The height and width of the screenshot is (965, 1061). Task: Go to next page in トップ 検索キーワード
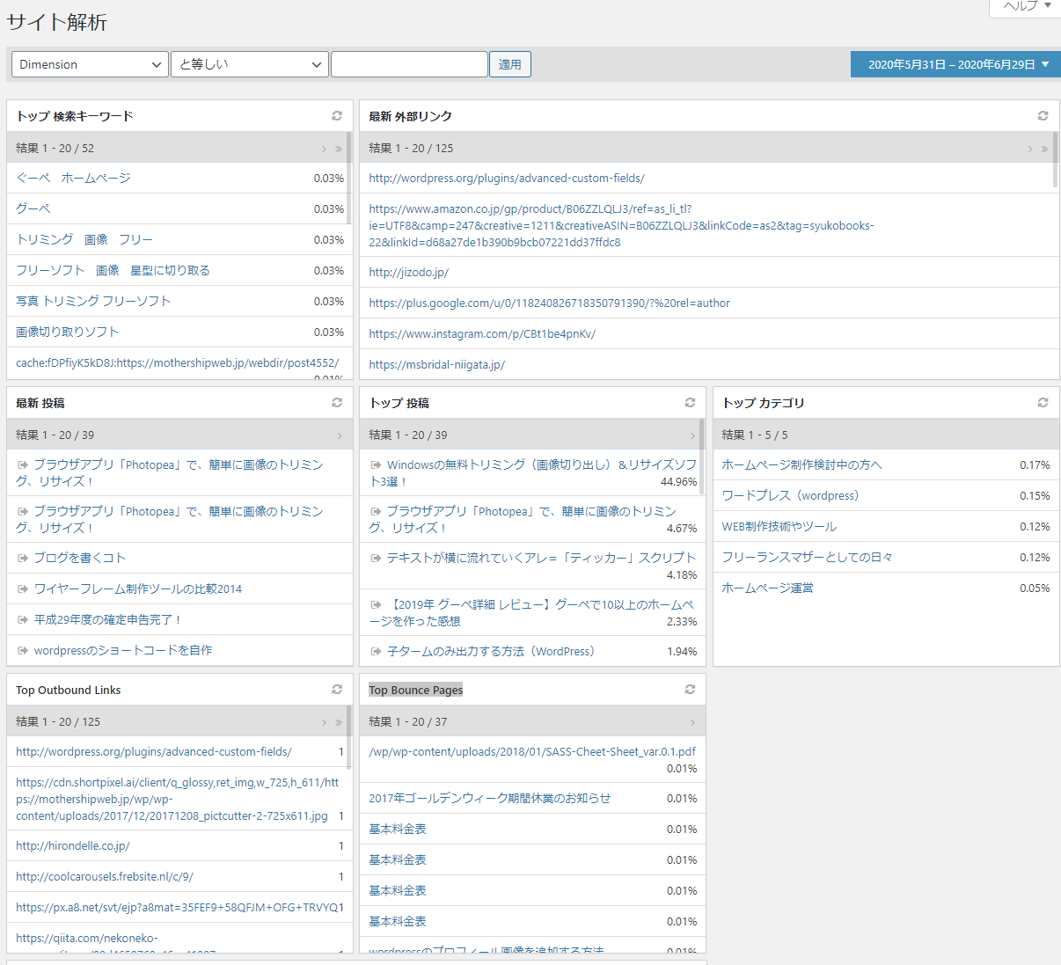(324, 149)
